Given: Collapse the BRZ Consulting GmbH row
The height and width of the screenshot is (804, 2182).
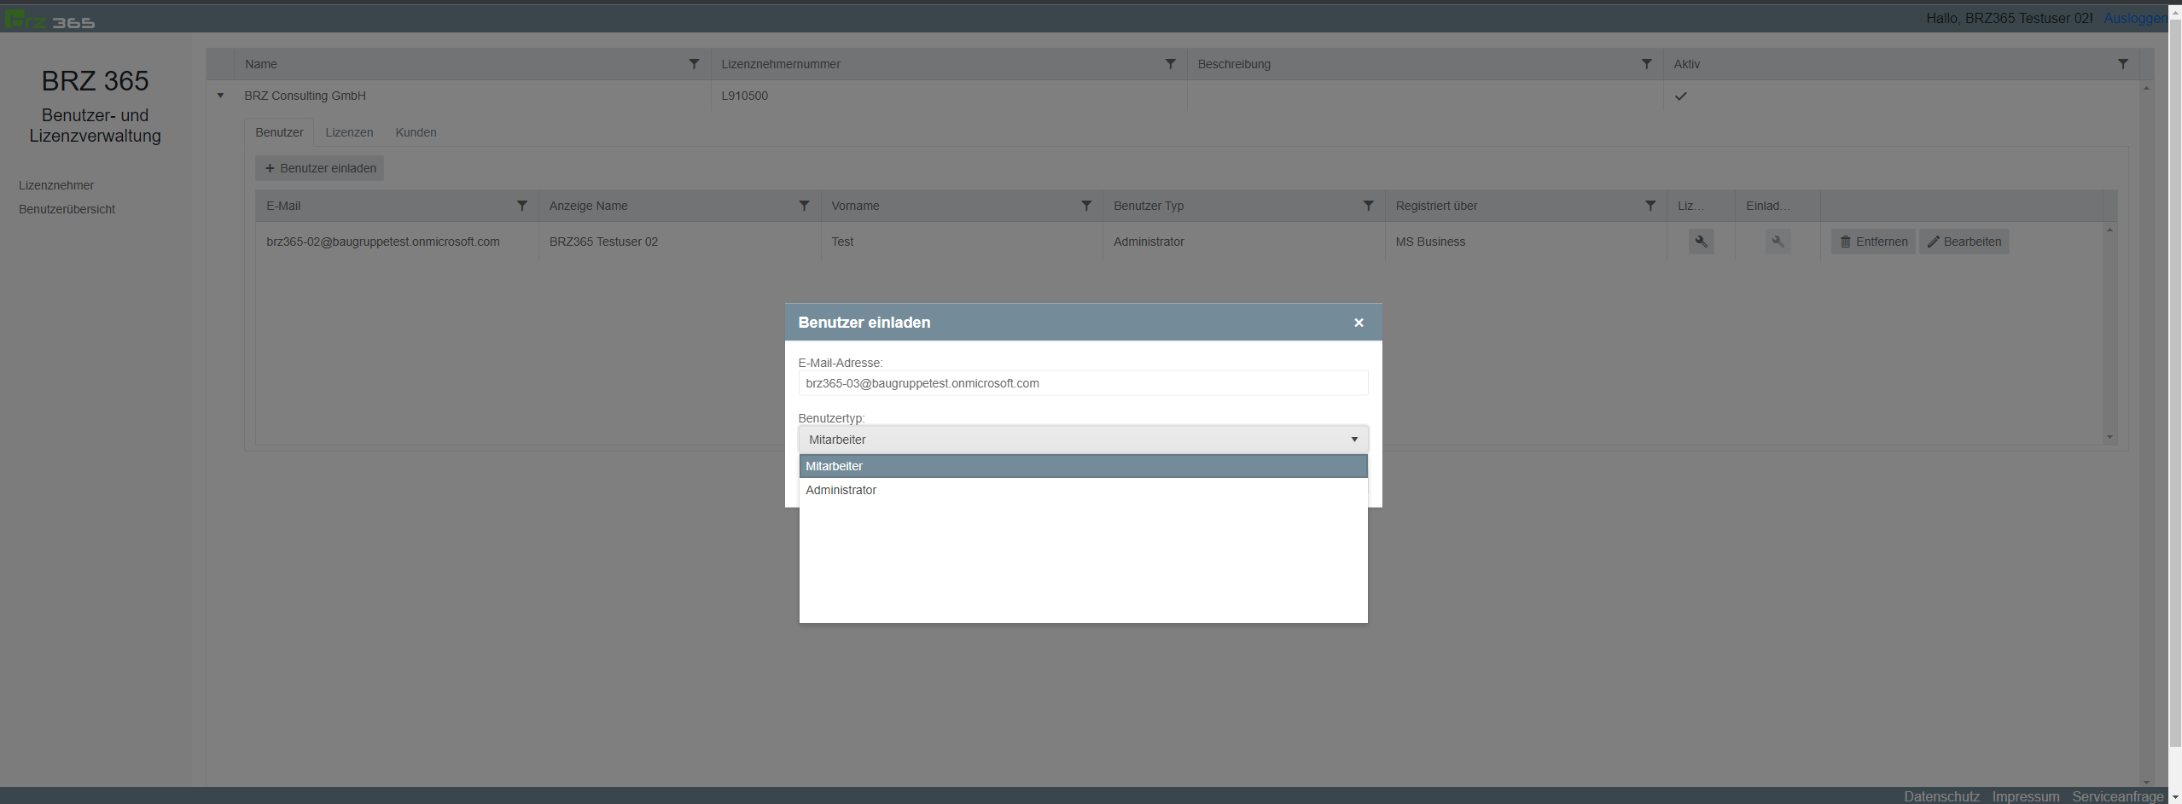Looking at the screenshot, I should (x=220, y=96).
